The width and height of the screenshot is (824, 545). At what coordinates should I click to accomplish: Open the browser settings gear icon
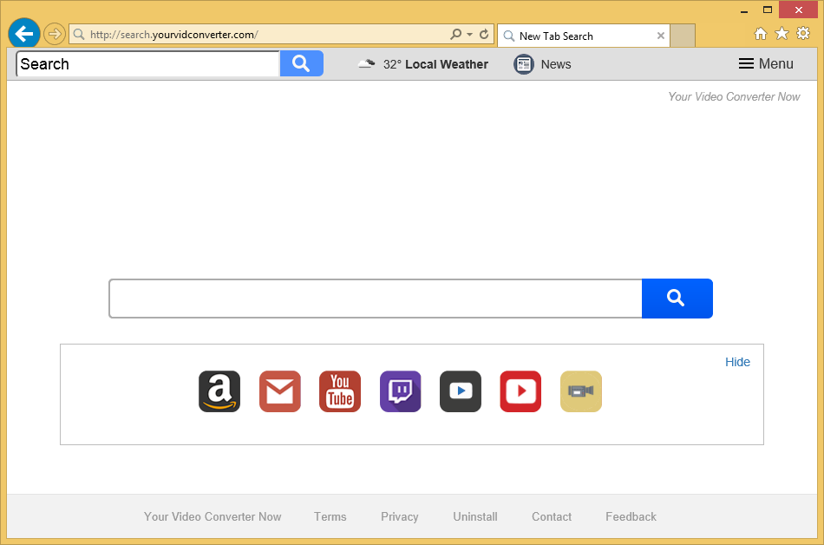pos(803,34)
